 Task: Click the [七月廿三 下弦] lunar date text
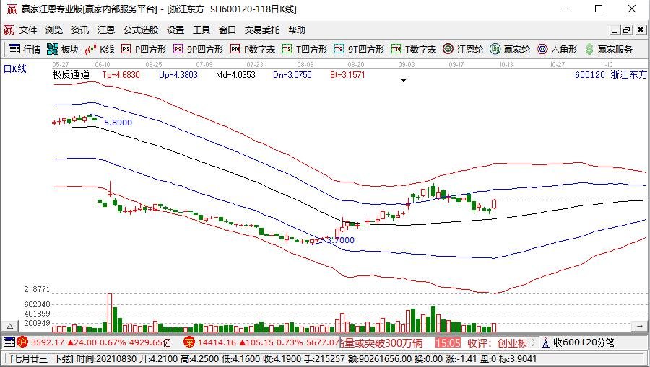(41, 359)
